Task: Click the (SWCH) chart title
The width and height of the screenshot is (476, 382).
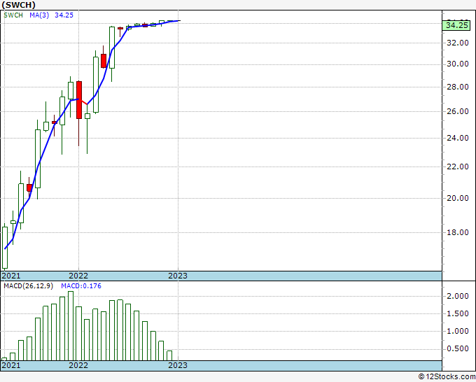Action: (18, 5)
